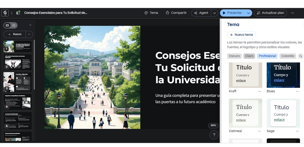Filter themes by Colorido
This screenshot has width=304, height=147.
tap(288, 56)
